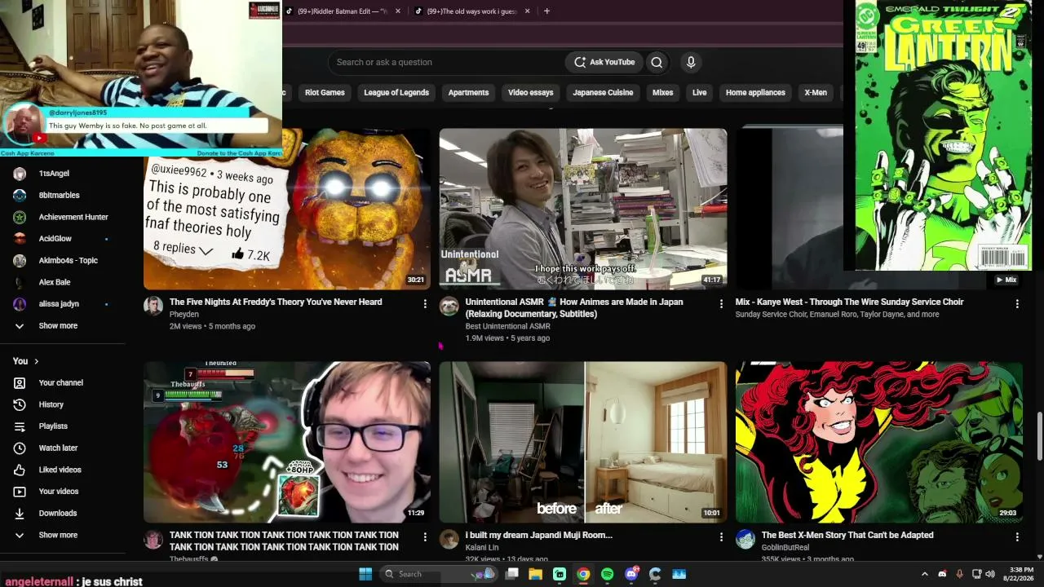Open watch History icon
Viewport: 1044px width, 587px height.
coord(20,404)
